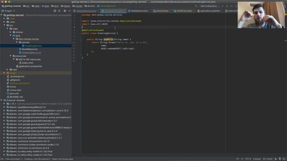Click the LF line separator in status bar
The height and width of the screenshot is (161, 287).
point(242,159)
